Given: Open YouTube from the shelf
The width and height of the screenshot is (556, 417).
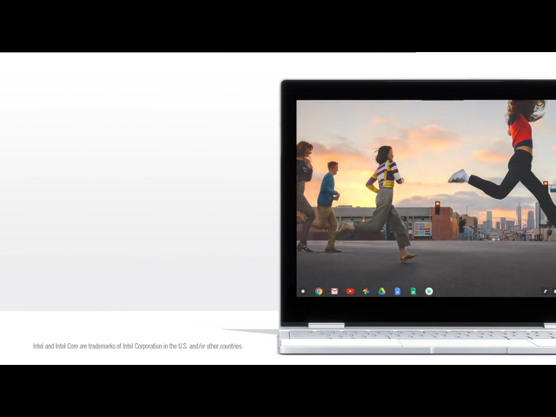Looking at the screenshot, I should 350,292.
